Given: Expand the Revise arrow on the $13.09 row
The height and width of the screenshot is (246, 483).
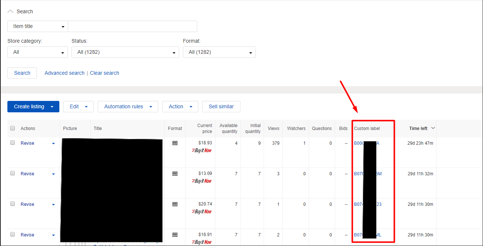Looking at the screenshot, I should click(53, 174).
